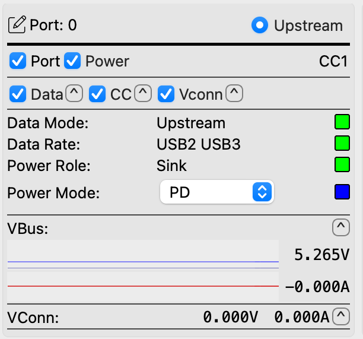The width and height of the screenshot is (363, 339).
Task: Collapse the VConn section chevron
Action: tap(340, 316)
